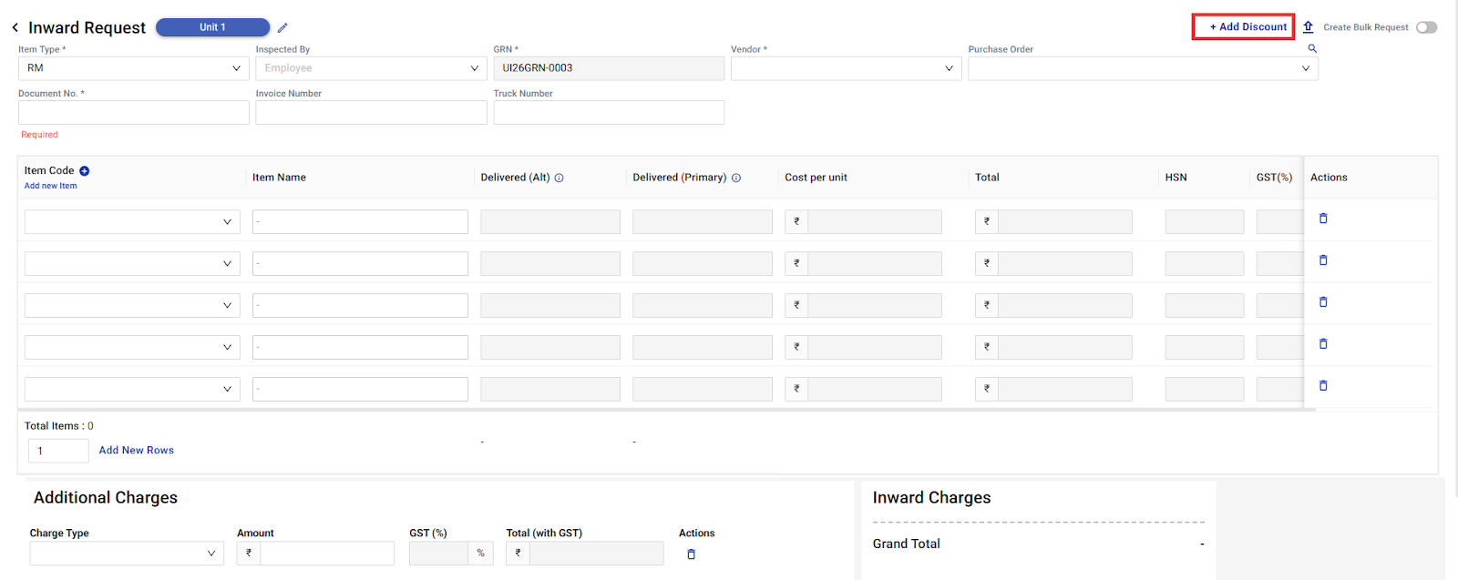
Task: Click the Add new Item link
Action: tap(51, 186)
